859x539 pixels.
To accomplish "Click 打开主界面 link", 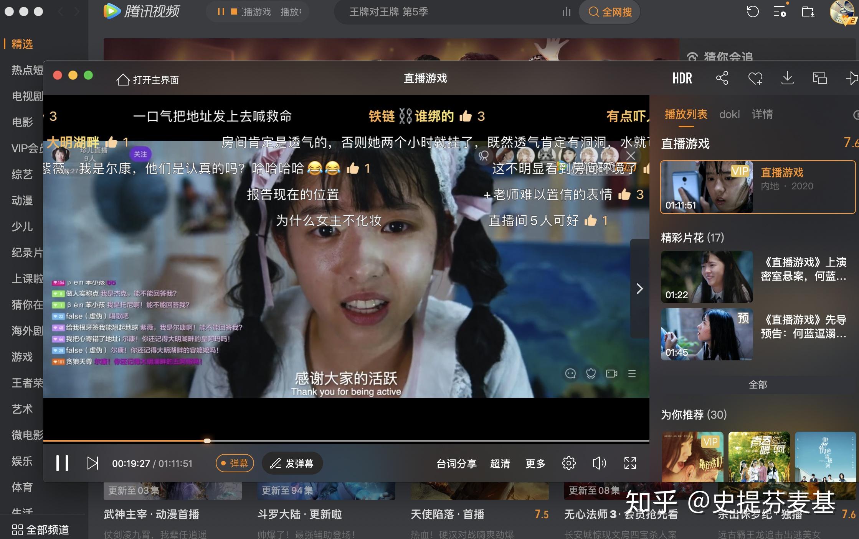I will click(148, 80).
